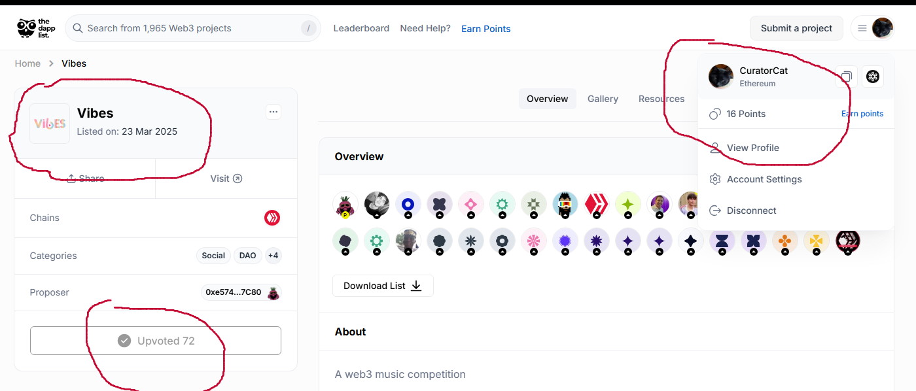
Task: Click the Vibes project logo
Action: pos(50,124)
